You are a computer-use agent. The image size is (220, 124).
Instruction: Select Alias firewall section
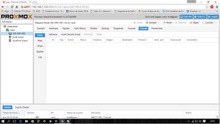pos(40,40)
